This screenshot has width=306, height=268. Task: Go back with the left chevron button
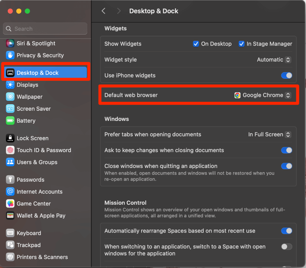pos(104,11)
